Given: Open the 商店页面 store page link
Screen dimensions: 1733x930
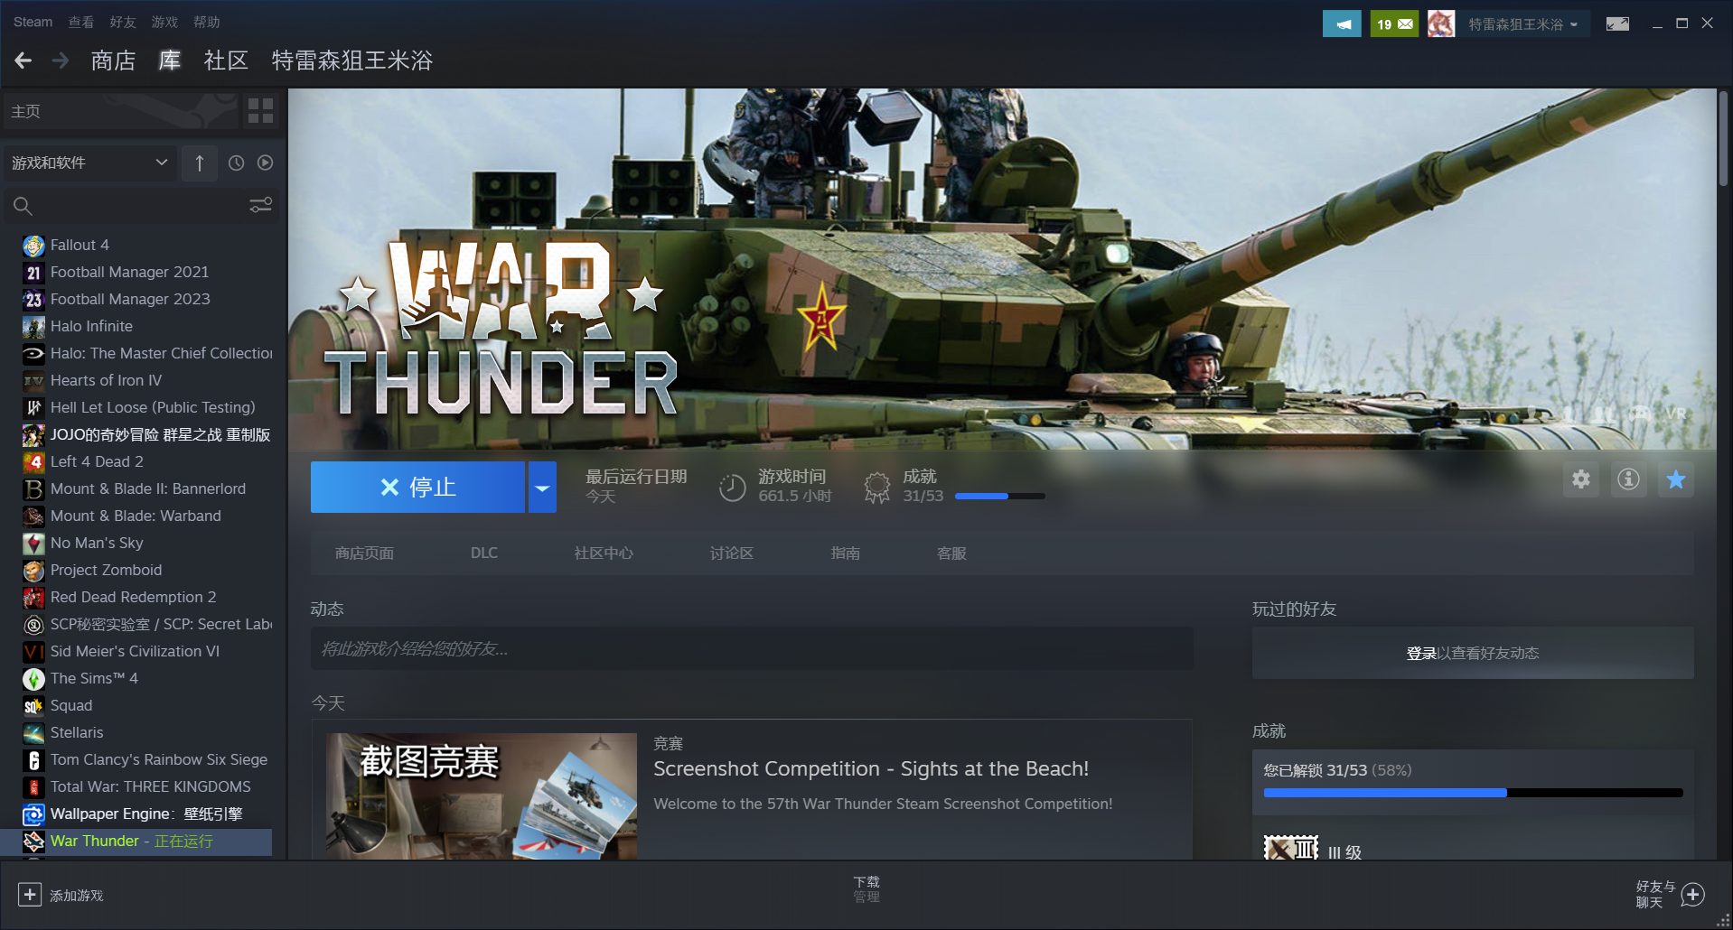Looking at the screenshot, I should (364, 553).
